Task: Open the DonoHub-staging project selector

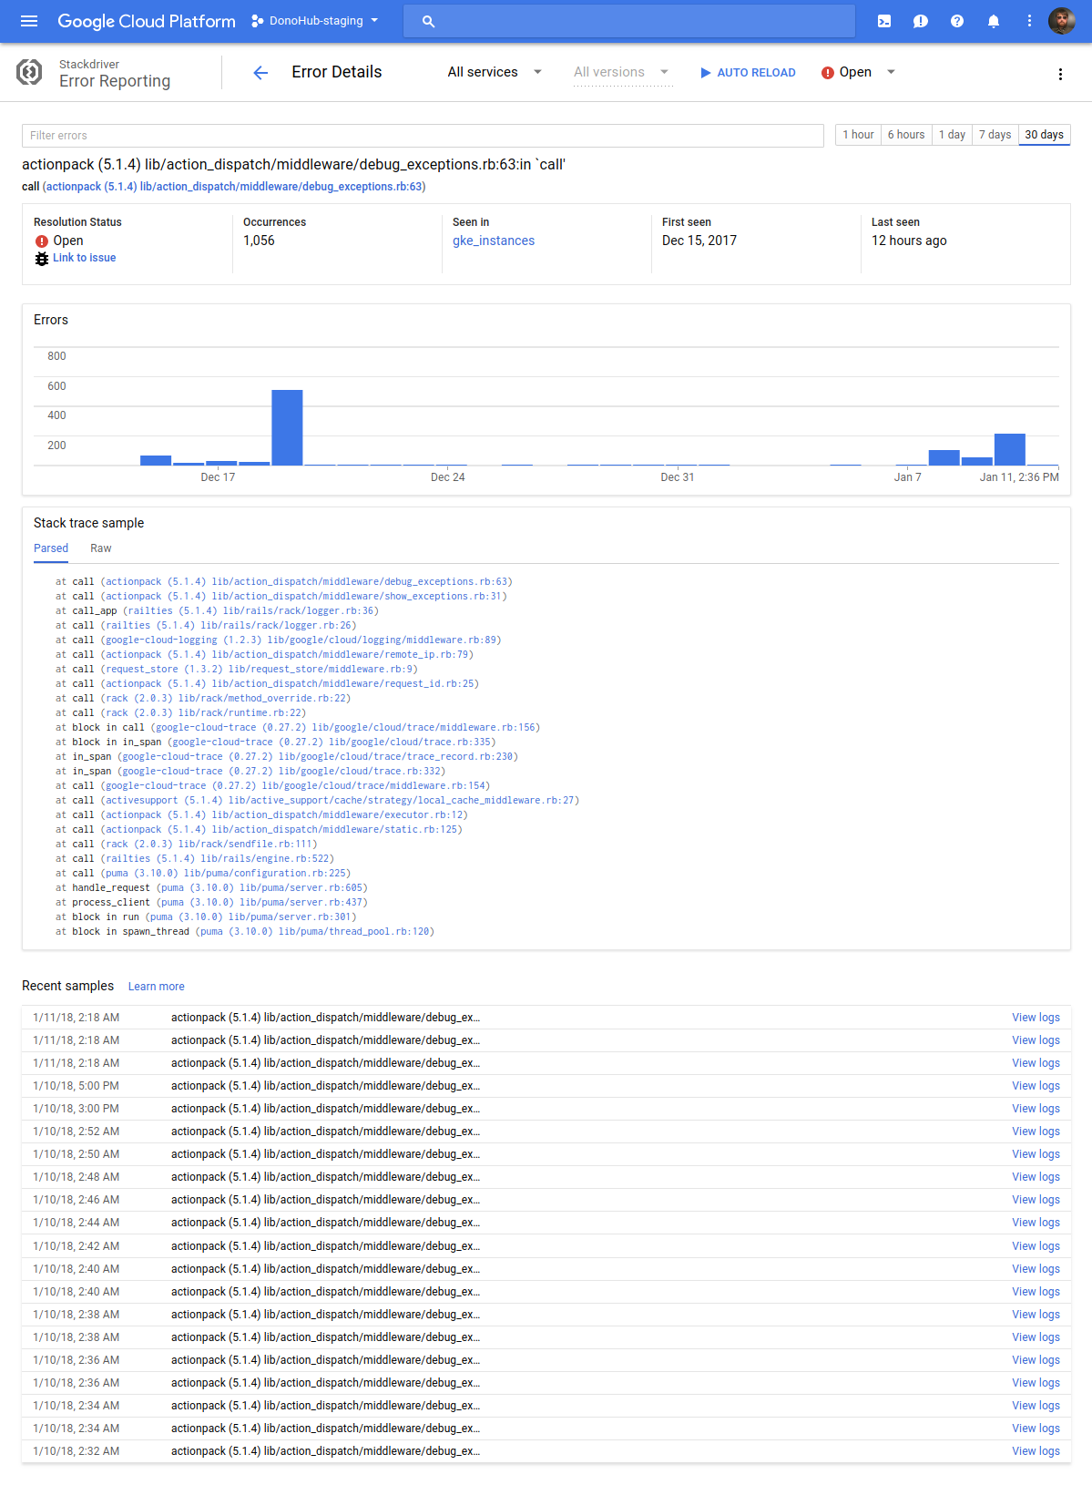Action: click(315, 21)
